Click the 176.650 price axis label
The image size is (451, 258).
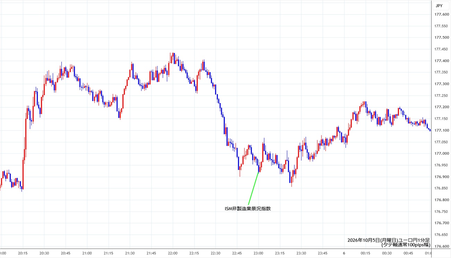[442, 235]
